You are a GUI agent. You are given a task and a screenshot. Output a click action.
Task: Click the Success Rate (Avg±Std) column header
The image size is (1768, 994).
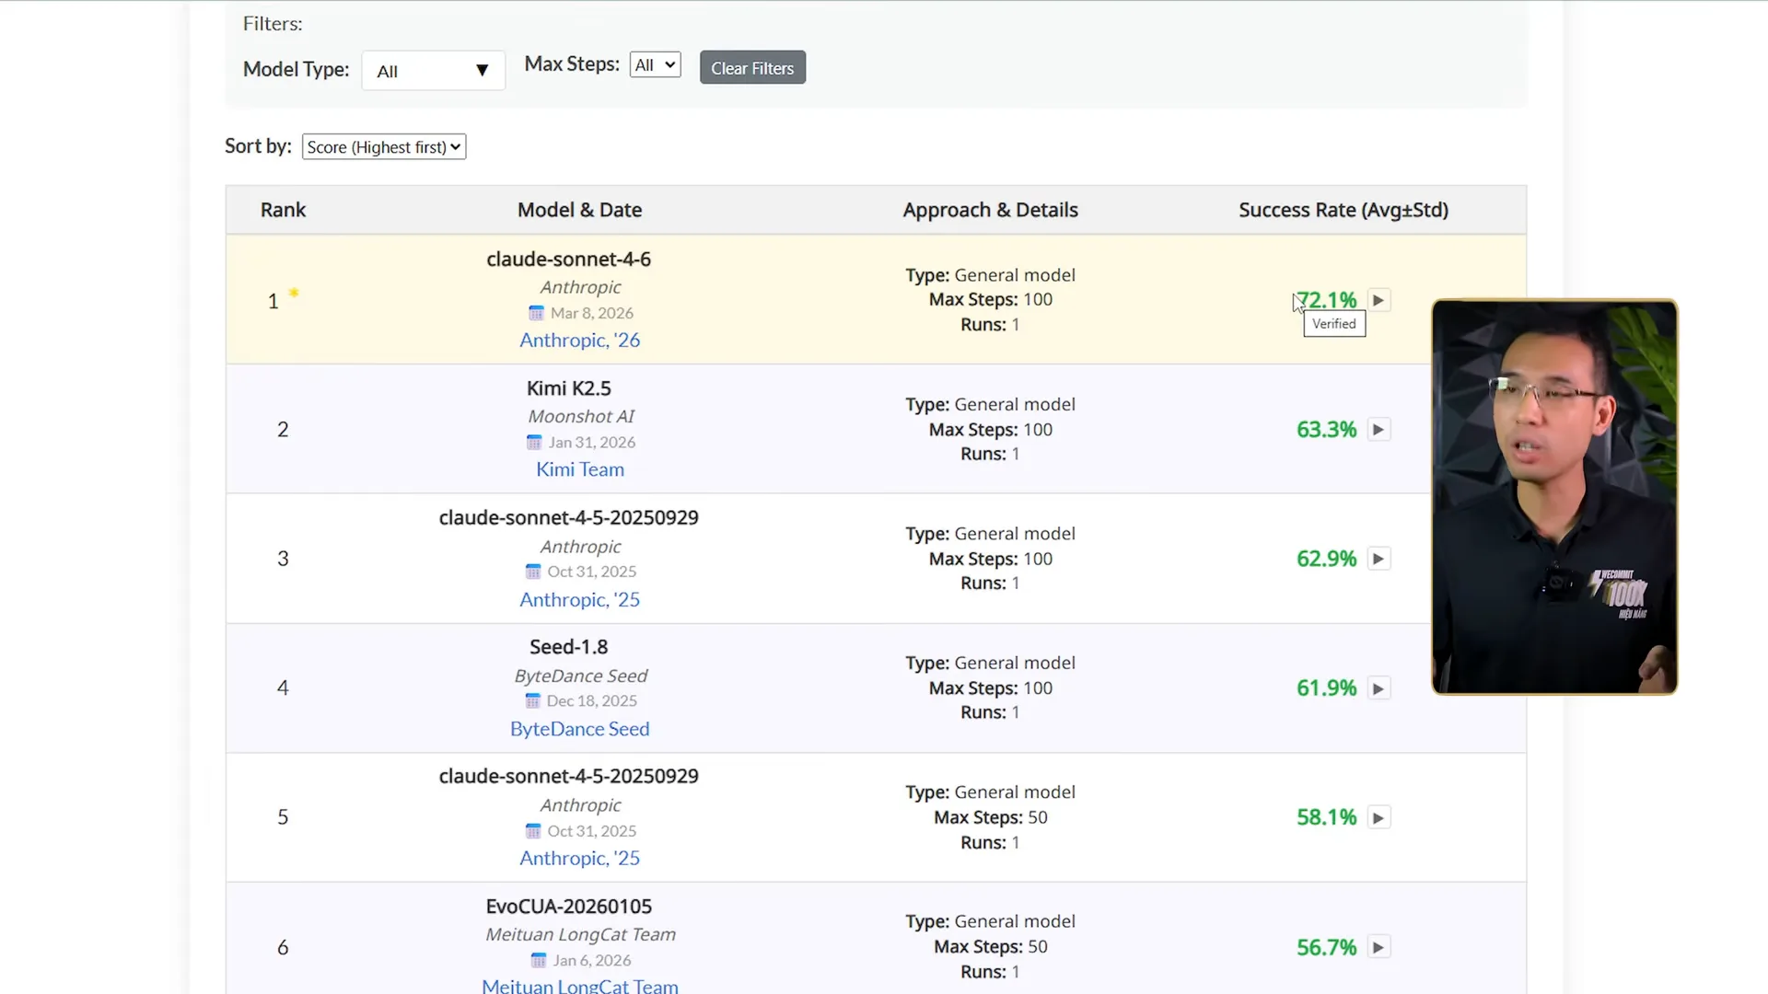(1343, 210)
